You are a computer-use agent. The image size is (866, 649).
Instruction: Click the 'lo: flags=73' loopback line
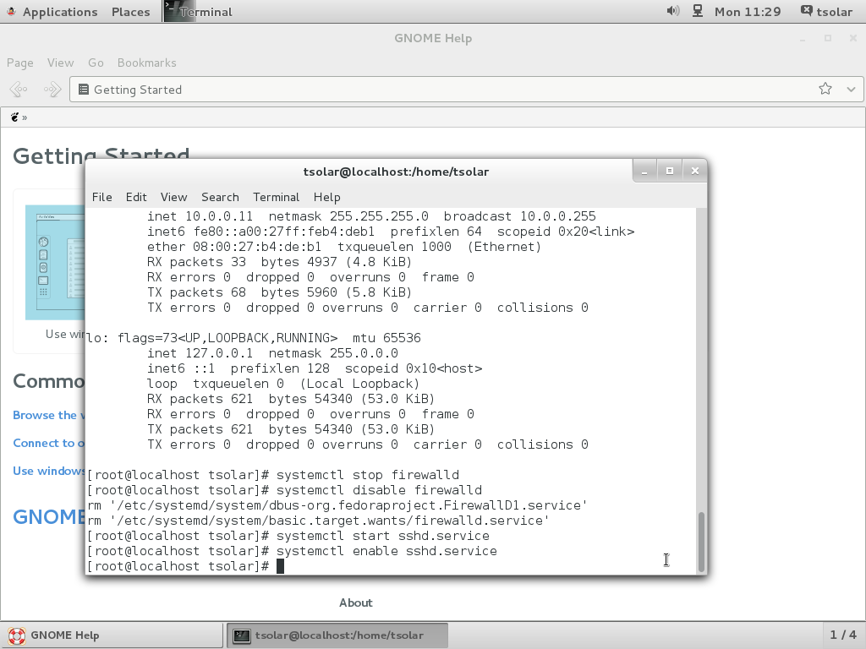pyautogui.click(x=254, y=338)
